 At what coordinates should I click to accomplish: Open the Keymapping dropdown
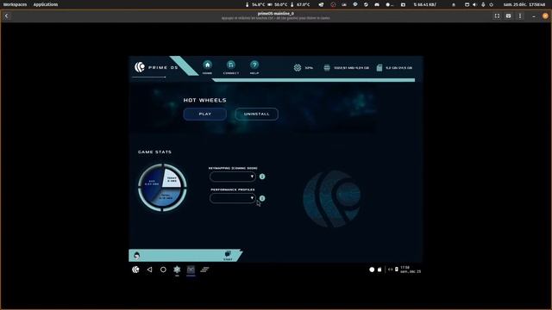tap(232, 177)
